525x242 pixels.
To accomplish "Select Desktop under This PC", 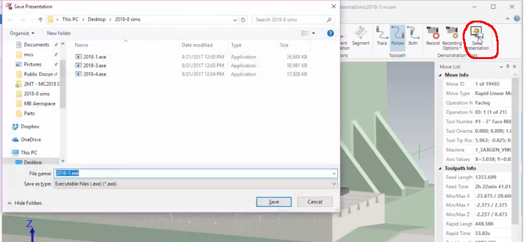I will [x=33, y=162].
